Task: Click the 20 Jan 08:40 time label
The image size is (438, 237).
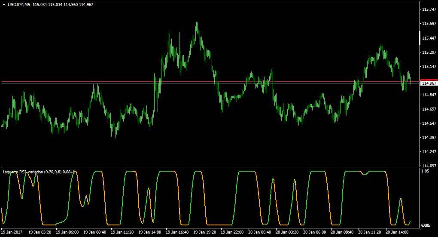Action: pyautogui.click(x=342, y=232)
